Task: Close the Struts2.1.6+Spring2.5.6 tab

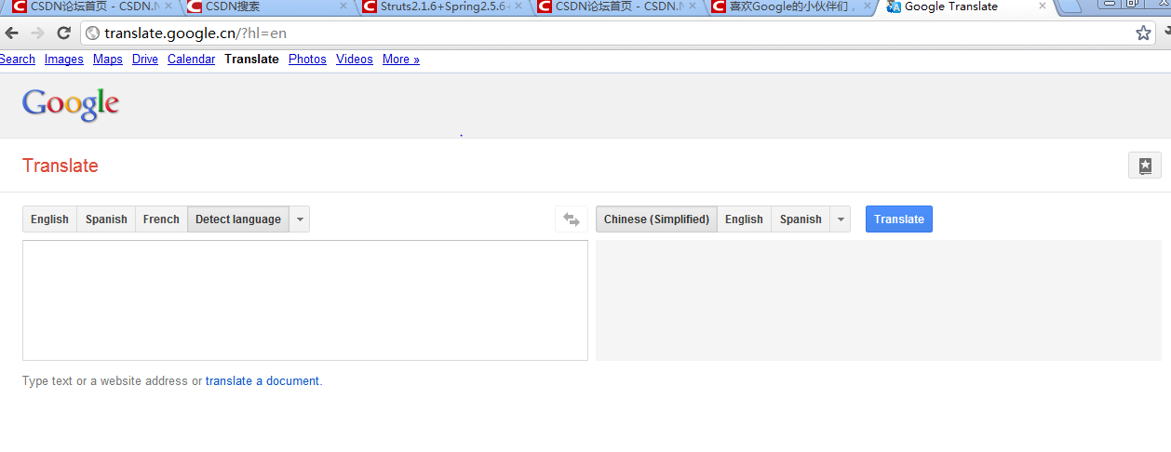Action: [518, 7]
